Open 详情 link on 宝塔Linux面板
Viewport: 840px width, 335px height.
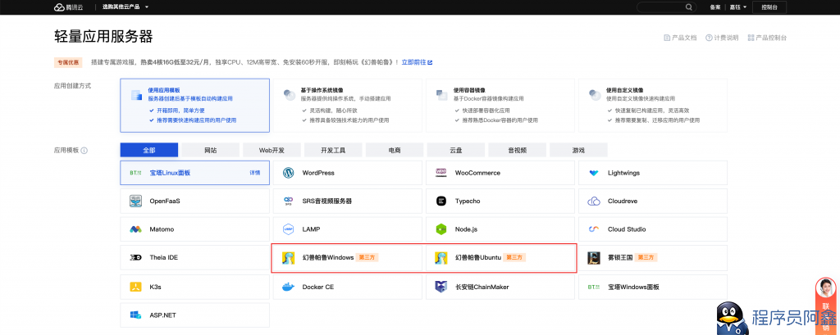[255, 173]
